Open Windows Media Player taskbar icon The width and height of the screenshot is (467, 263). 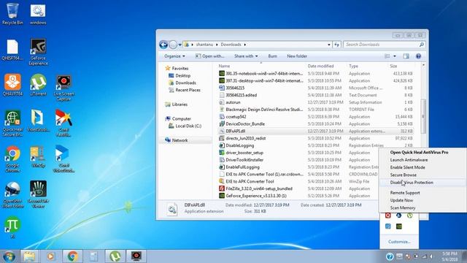tap(50, 256)
